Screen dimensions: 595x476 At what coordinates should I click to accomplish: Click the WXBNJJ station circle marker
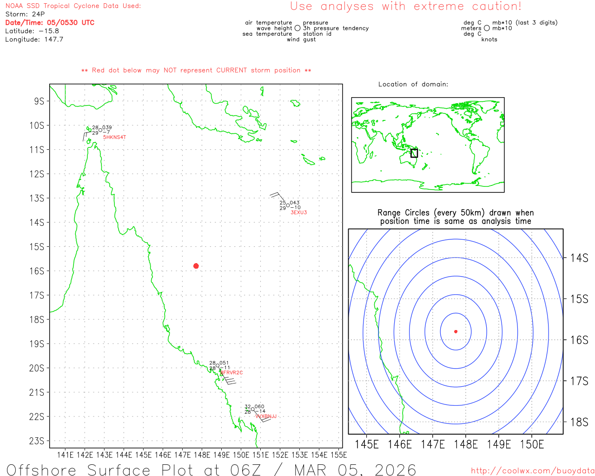click(253, 409)
